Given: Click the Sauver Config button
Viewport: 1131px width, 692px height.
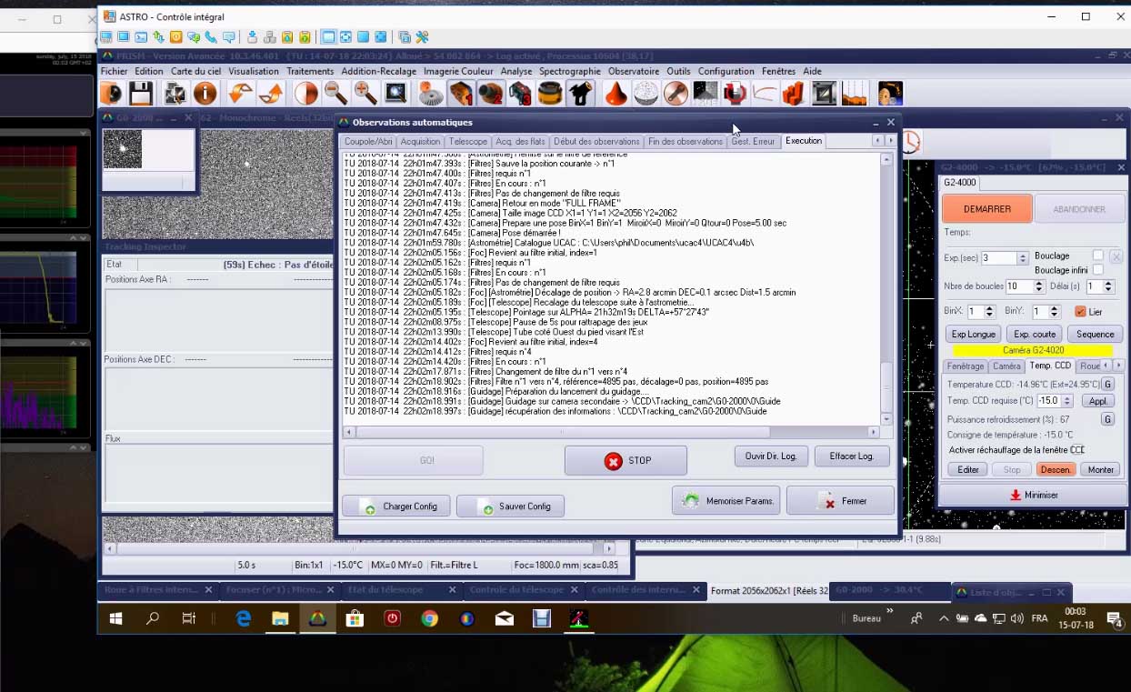Looking at the screenshot, I should pos(510,506).
